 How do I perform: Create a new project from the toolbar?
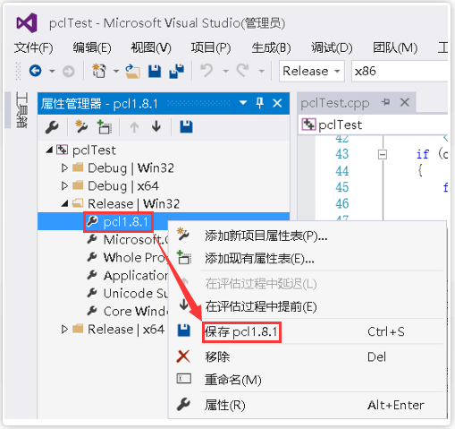pyautogui.click(x=99, y=71)
